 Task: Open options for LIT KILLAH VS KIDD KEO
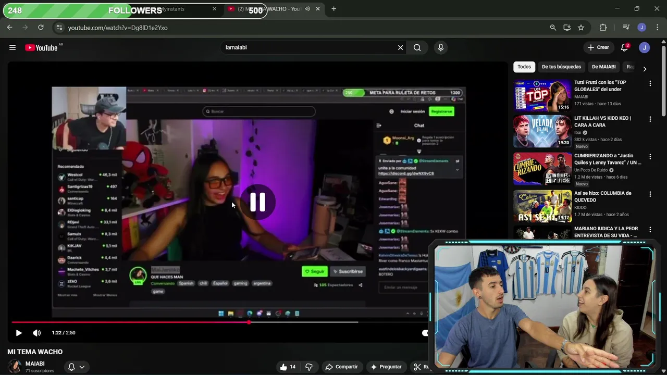pyautogui.click(x=650, y=119)
